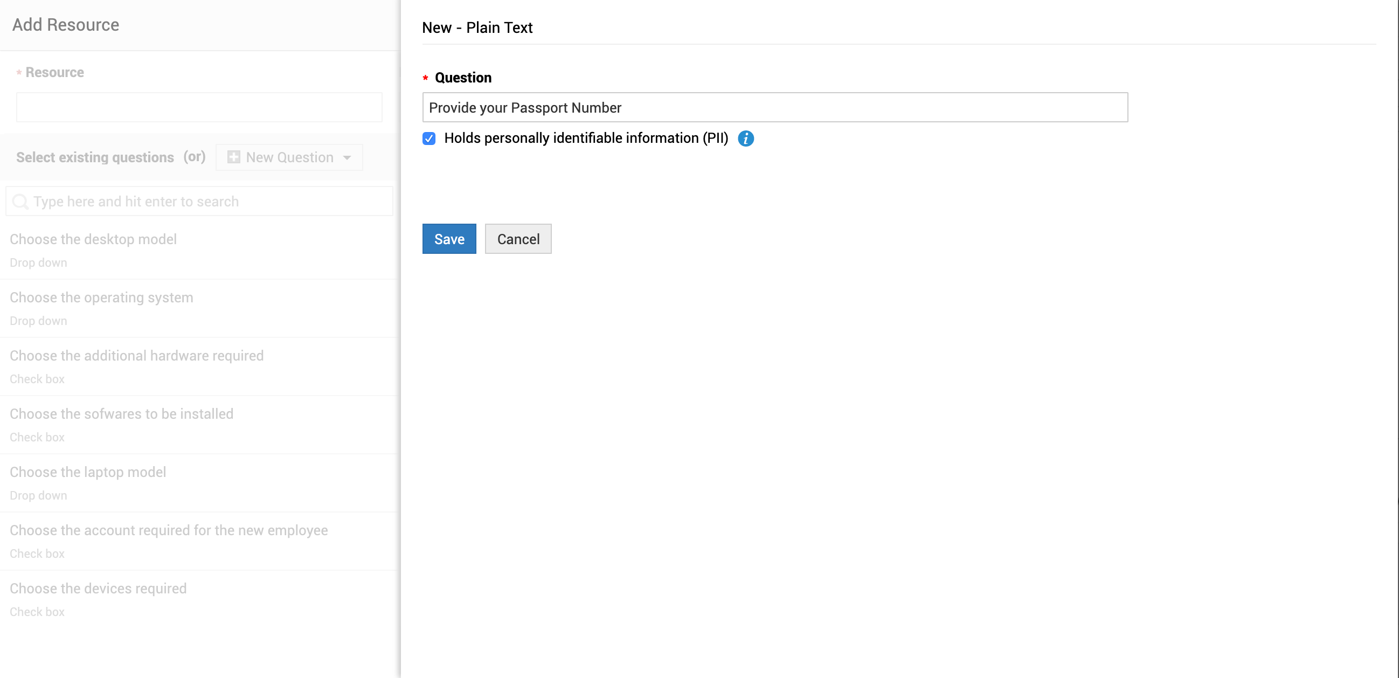Click the PII info icon
This screenshot has height=678, width=1399.
coord(746,139)
